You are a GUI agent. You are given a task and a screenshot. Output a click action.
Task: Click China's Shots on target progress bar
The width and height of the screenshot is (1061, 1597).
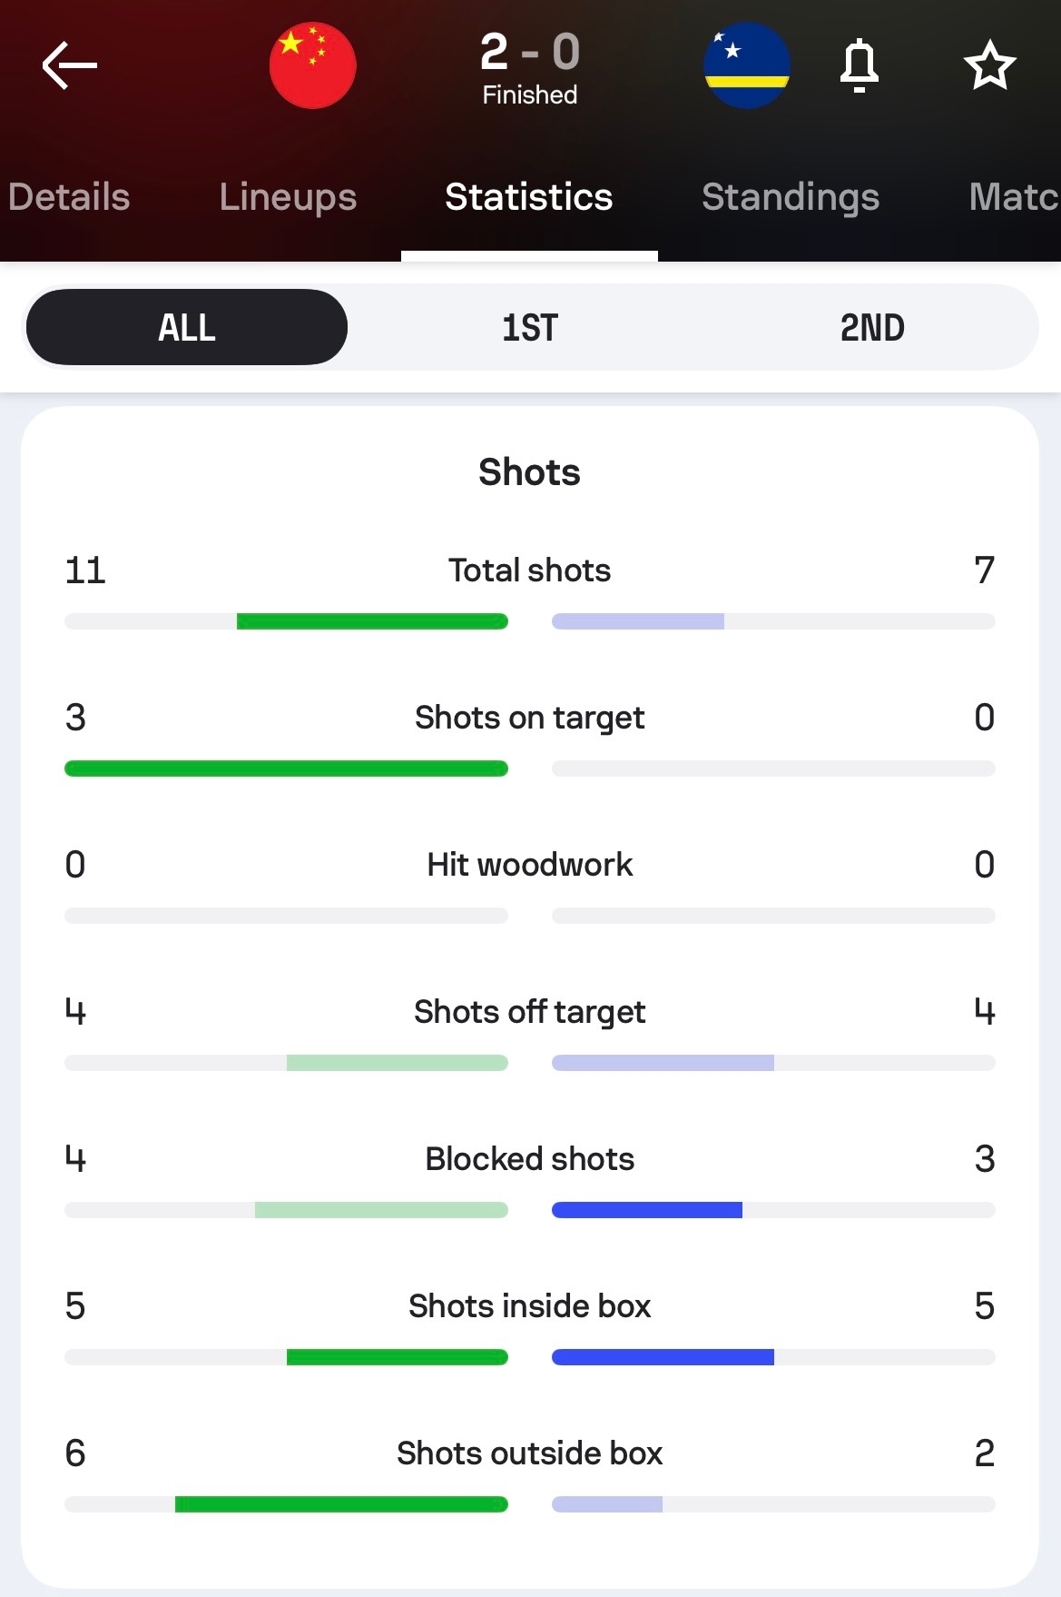click(x=287, y=769)
